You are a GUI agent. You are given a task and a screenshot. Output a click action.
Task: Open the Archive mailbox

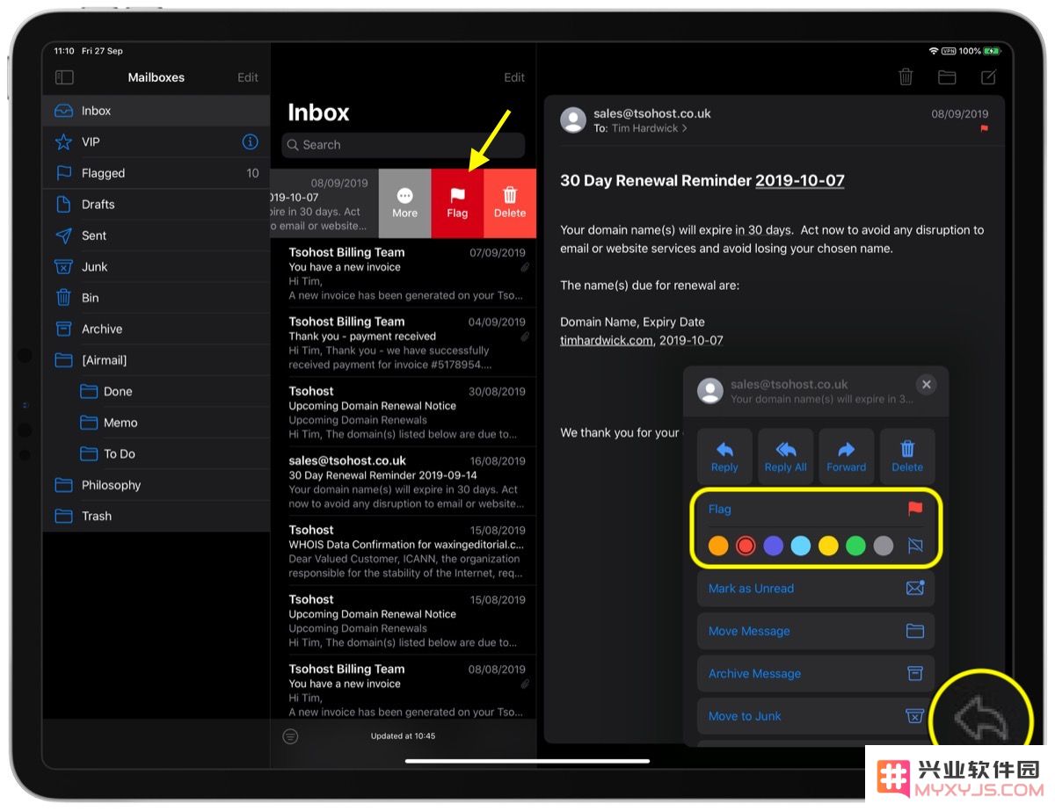tap(156, 329)
